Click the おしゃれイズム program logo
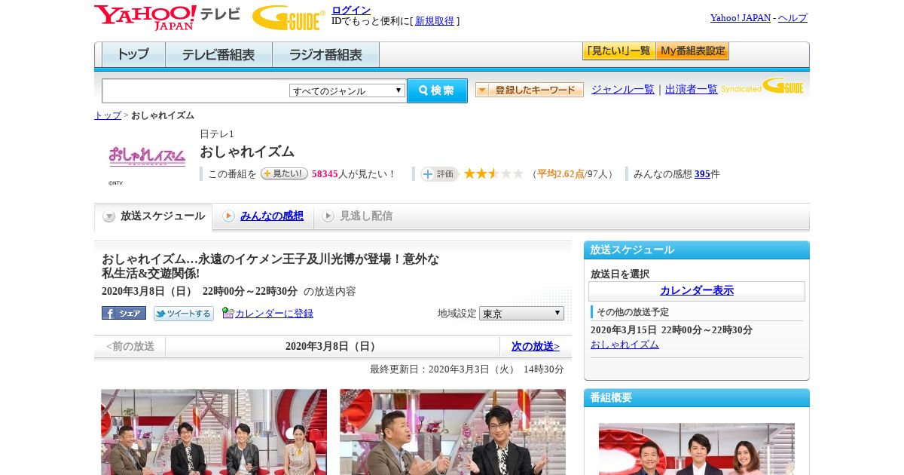Image resolution: width=904 pixels, height=475 pixels. click(147, 156)
